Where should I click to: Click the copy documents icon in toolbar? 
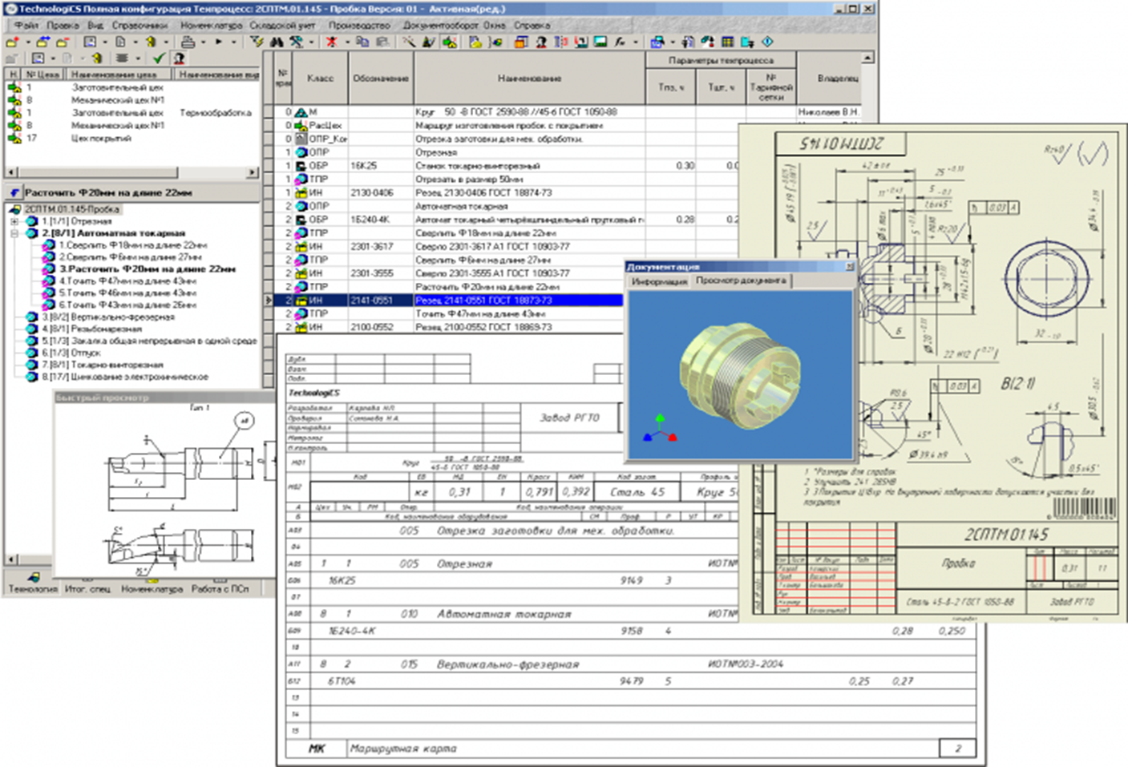pos(362,42)
